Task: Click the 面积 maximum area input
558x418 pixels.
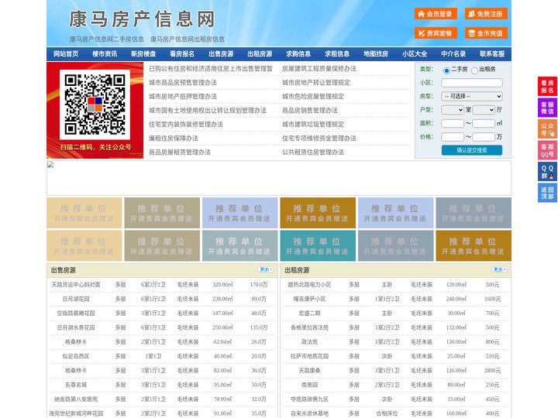Action: coord(484,123)
